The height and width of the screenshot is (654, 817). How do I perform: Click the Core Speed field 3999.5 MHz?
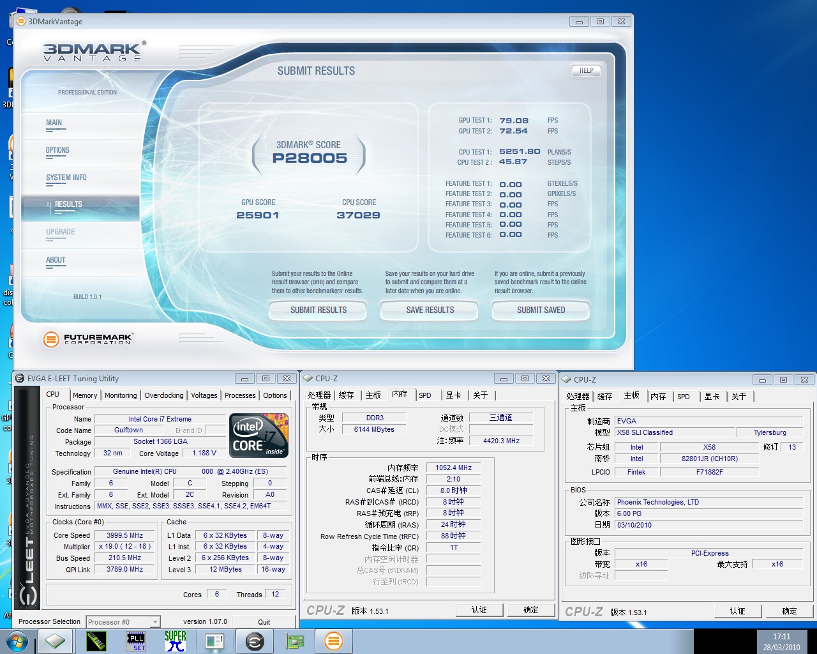pos(124,536)
